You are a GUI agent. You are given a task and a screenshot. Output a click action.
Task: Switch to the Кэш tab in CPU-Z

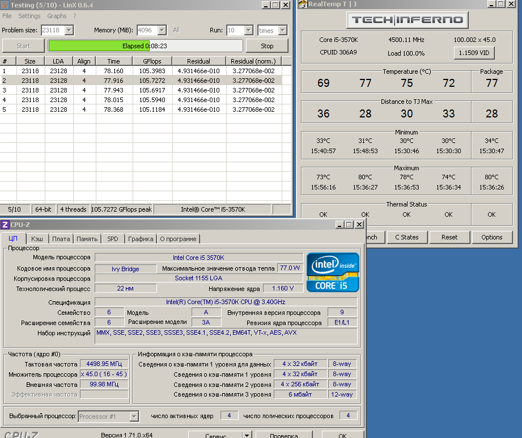pos(37,239)
